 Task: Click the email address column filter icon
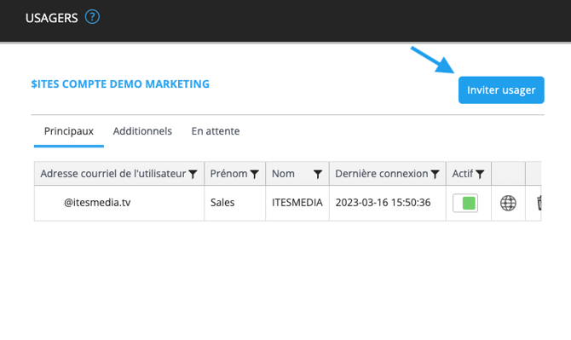click(x=193, y=175)
